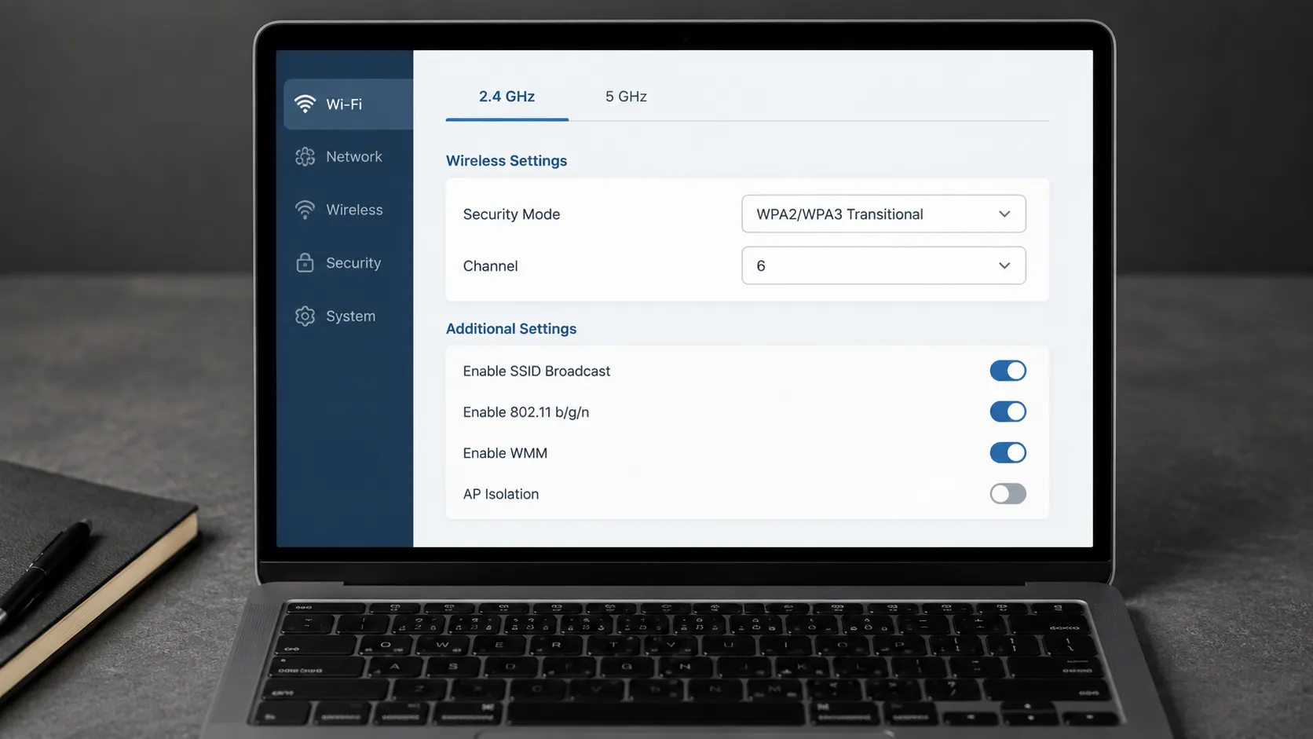Viewport: 1313px width, 739px height.
Task: Click the Wireless signal icon in sidebar
Action: pos(305,210)
